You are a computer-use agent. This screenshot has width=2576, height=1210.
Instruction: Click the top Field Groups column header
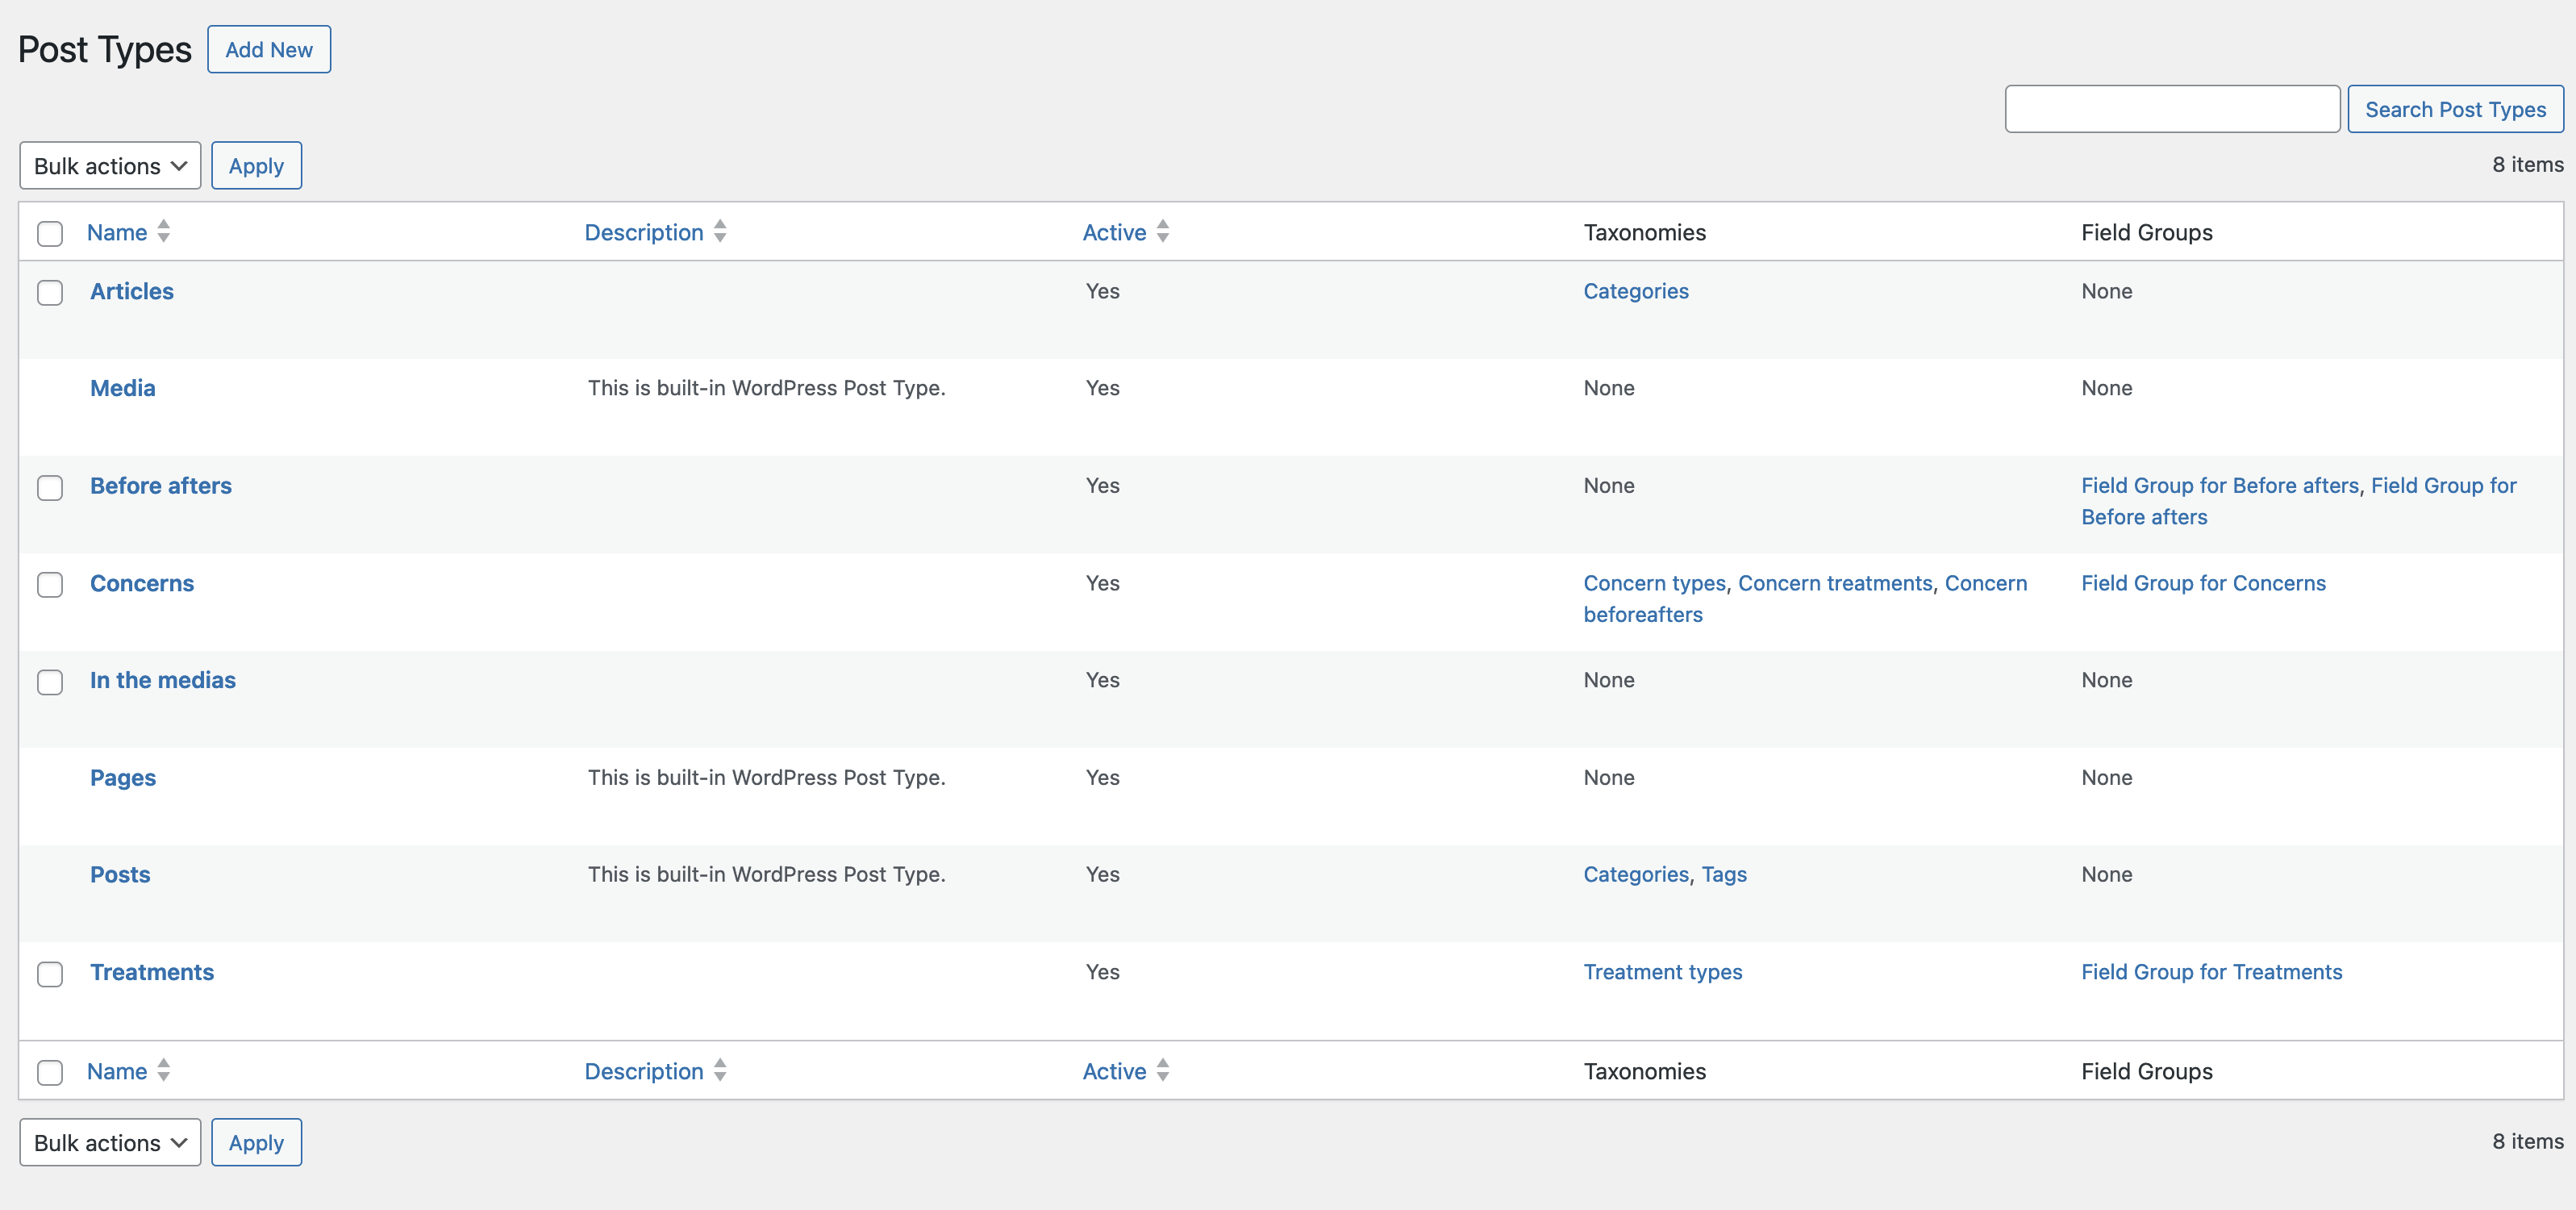[2147, 232]
